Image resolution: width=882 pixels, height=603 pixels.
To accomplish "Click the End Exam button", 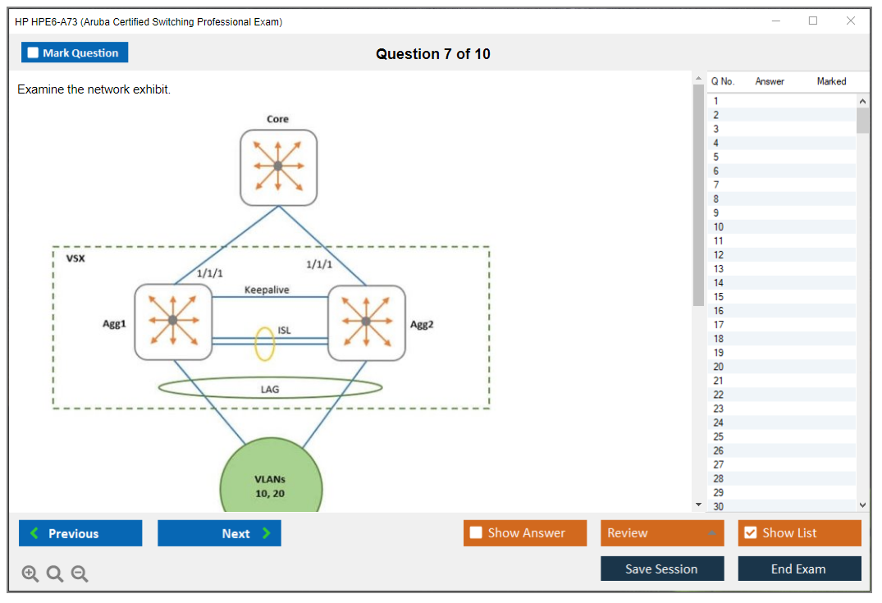I will click(798, 569).
